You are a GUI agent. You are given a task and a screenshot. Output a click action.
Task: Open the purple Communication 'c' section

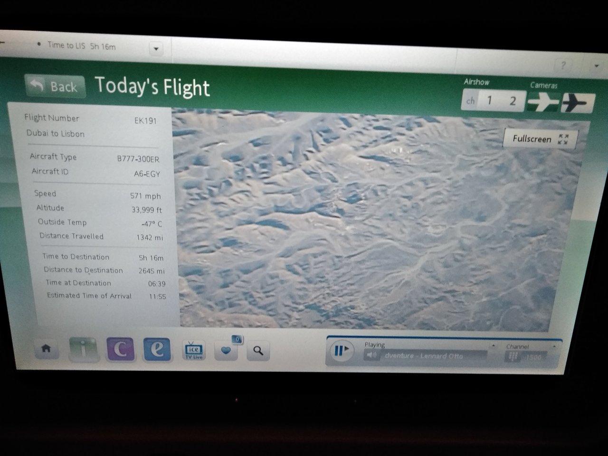coord(120,350)
